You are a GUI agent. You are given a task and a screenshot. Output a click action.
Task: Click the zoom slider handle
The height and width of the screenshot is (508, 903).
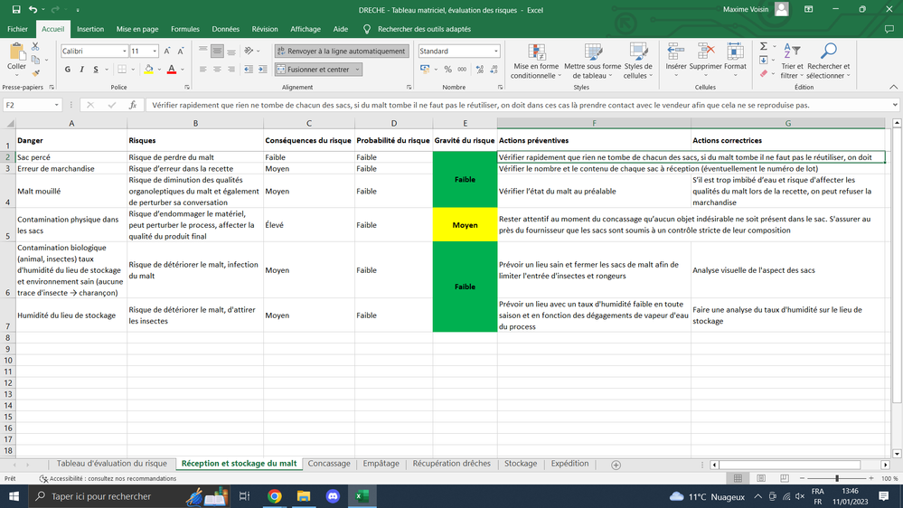click(x=837, y=479)
